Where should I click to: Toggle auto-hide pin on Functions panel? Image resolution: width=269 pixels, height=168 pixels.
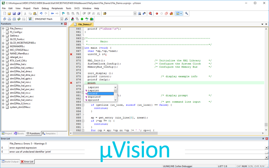point(62,24)
